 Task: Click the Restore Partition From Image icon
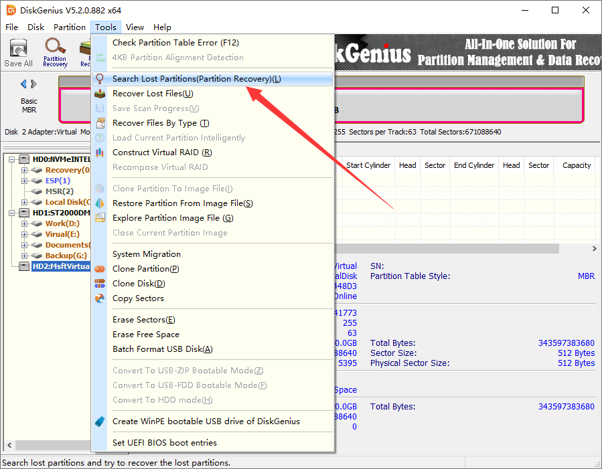point(100,203)
